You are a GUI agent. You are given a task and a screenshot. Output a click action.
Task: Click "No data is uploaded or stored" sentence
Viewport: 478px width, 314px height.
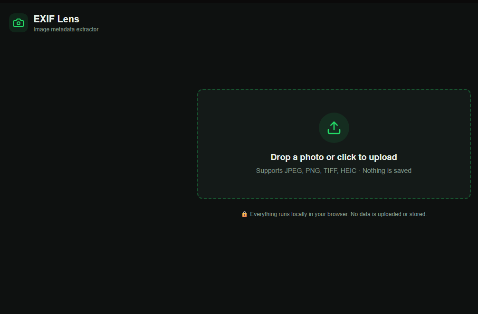coord(389,214)
